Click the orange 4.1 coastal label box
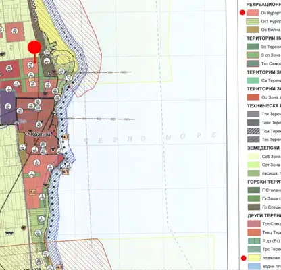 point(66,172)
